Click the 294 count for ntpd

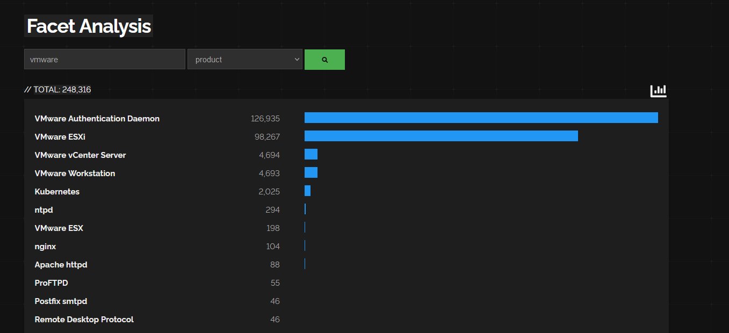273,210
